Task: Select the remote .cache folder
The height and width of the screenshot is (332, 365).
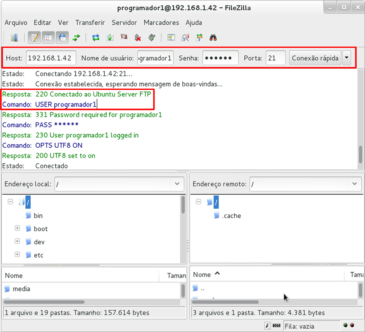Action: pyautogui.click(x=231, y=216)
